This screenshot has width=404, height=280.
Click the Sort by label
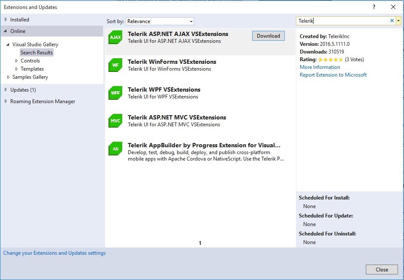pos(115,21)
